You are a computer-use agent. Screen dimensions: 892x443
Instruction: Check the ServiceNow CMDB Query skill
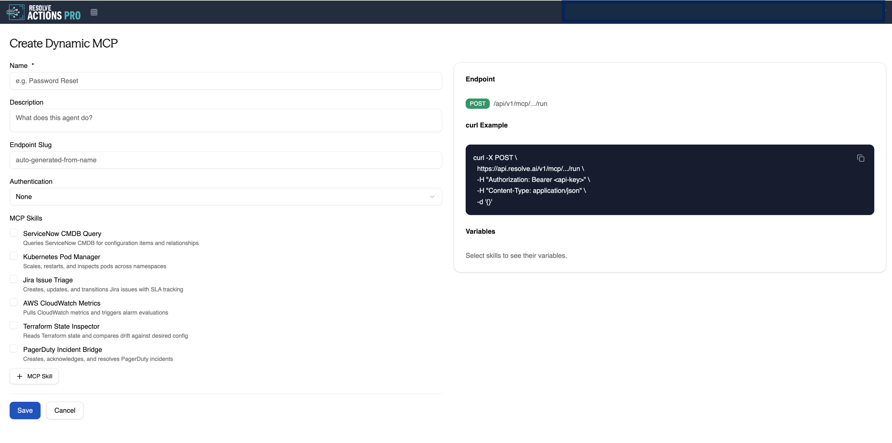(14, 232)
